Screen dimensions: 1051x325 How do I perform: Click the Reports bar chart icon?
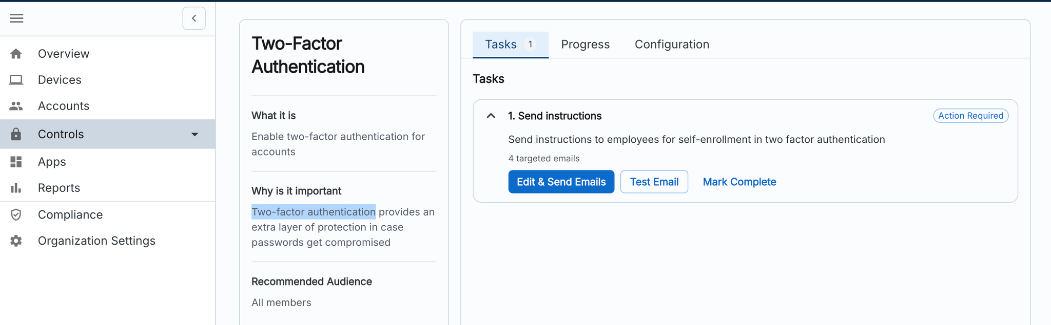16,188
